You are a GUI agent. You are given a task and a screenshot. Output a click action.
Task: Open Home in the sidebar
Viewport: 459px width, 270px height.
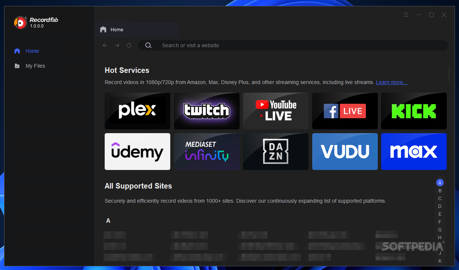(32, 51)
